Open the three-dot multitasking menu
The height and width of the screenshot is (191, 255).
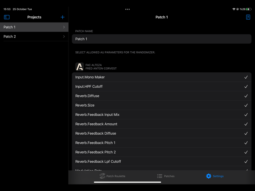tap(127, 9)
